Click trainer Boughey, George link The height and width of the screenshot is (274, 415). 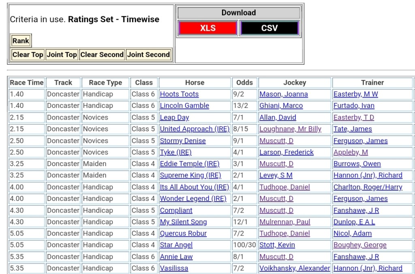pos(359,245)
